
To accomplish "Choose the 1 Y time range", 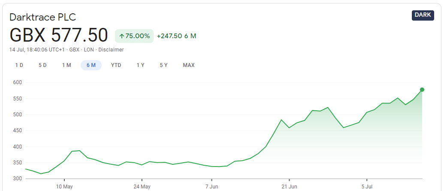I will click(140, 65).
